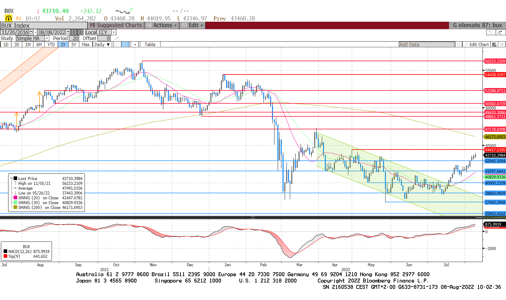Click the start date field 11/20/2016
Image resolution: width=506 pixels, height=300 pixels.
(15, 32)
